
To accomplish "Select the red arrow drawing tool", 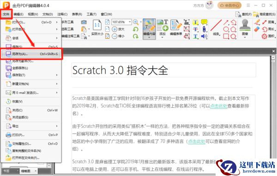I will pos(226,22).
